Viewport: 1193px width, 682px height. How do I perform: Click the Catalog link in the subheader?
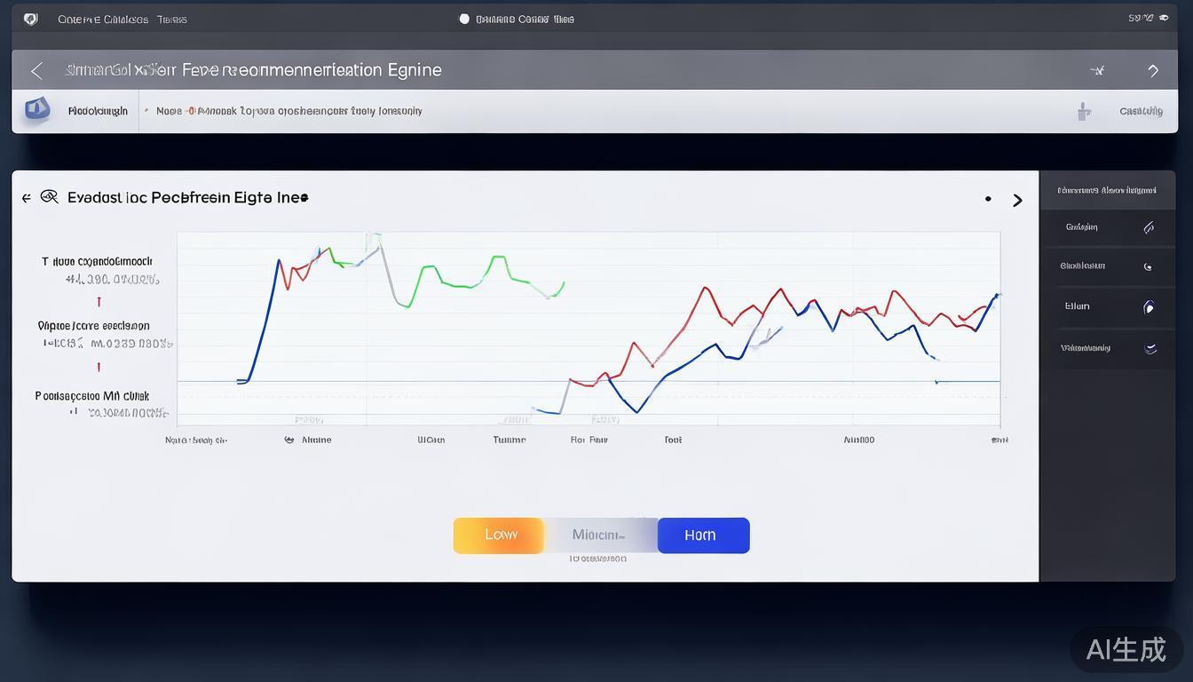click(x=1140, y=110)
